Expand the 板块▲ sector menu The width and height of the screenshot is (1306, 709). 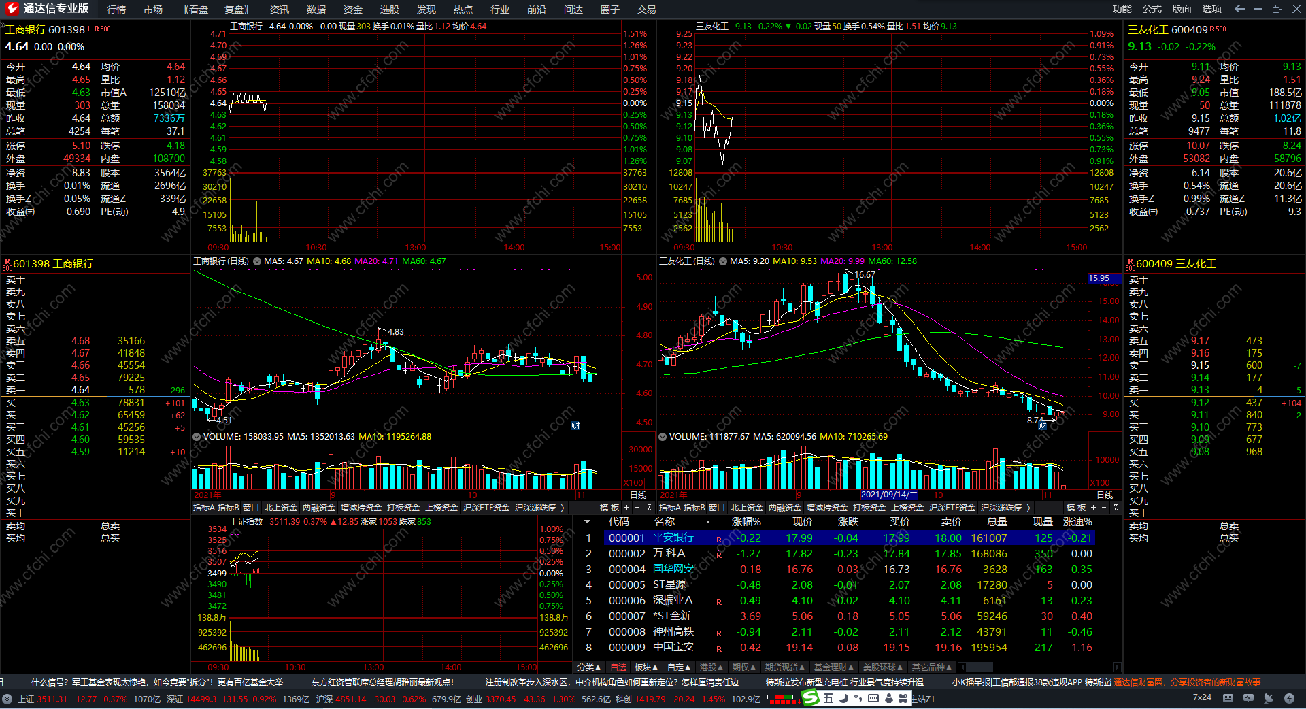click(646, 667)
